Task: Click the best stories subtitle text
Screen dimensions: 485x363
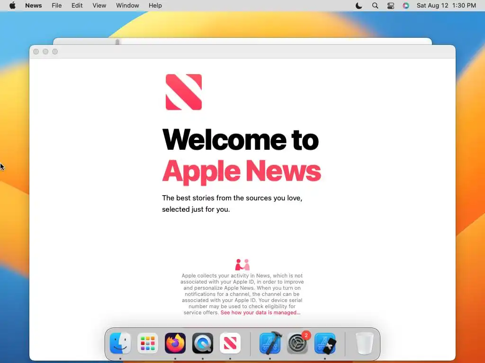Action: click(232, 203)
